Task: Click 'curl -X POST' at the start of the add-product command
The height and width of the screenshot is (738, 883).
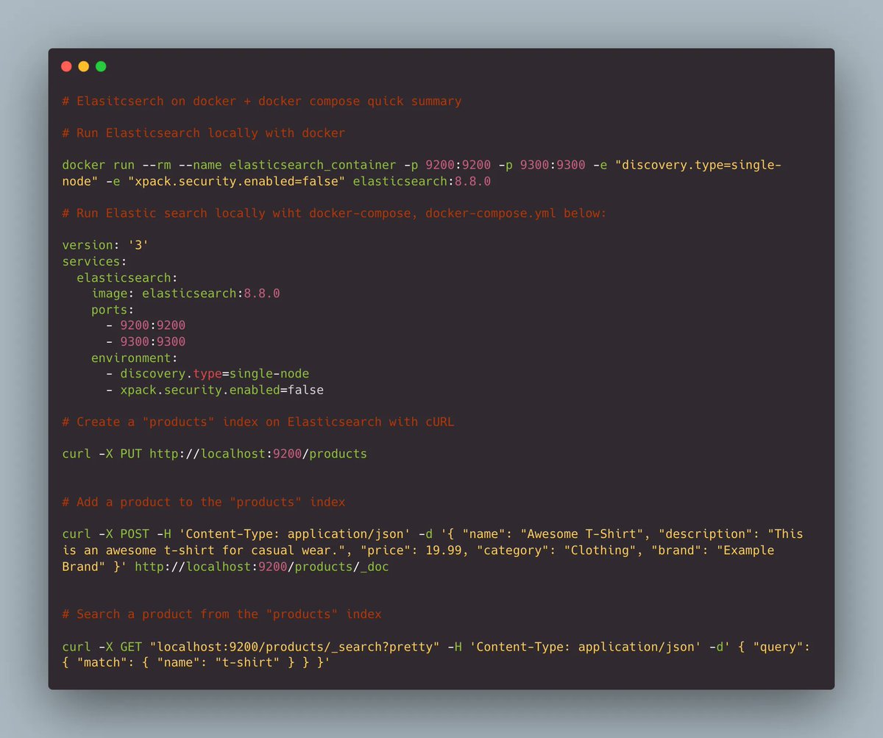Action: tap(105, 534)
